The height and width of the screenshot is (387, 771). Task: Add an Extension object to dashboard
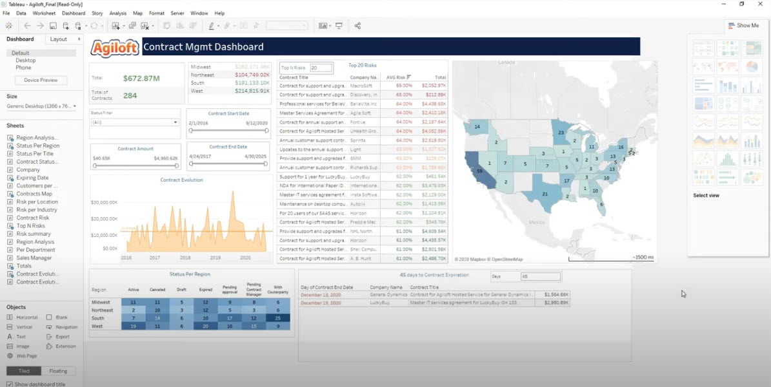(x=61, y=346)
